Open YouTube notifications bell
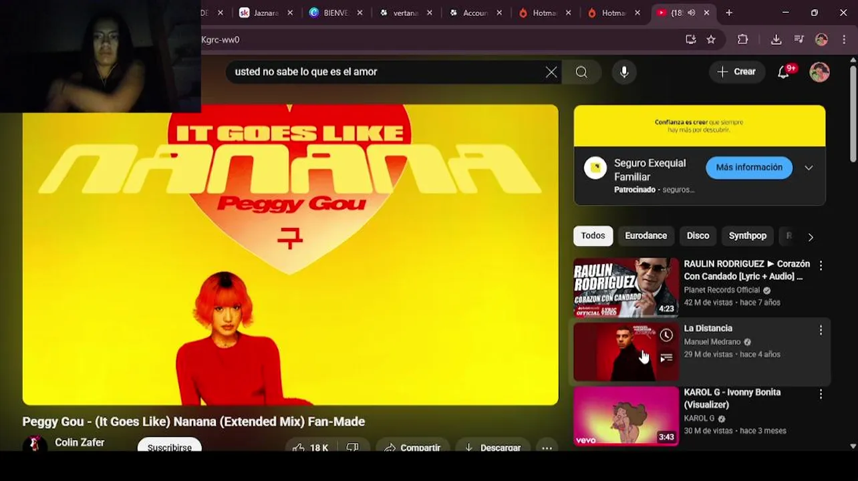 click(x=784, y=71)
